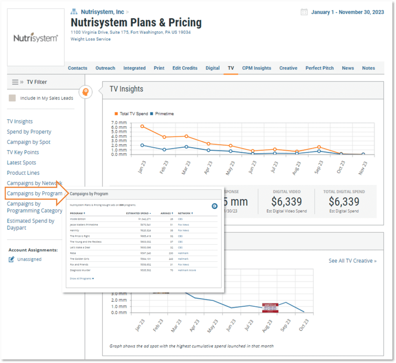Select 'The Young and the Restless' program
Screen dimensions: 396x363
click(85, 242)
